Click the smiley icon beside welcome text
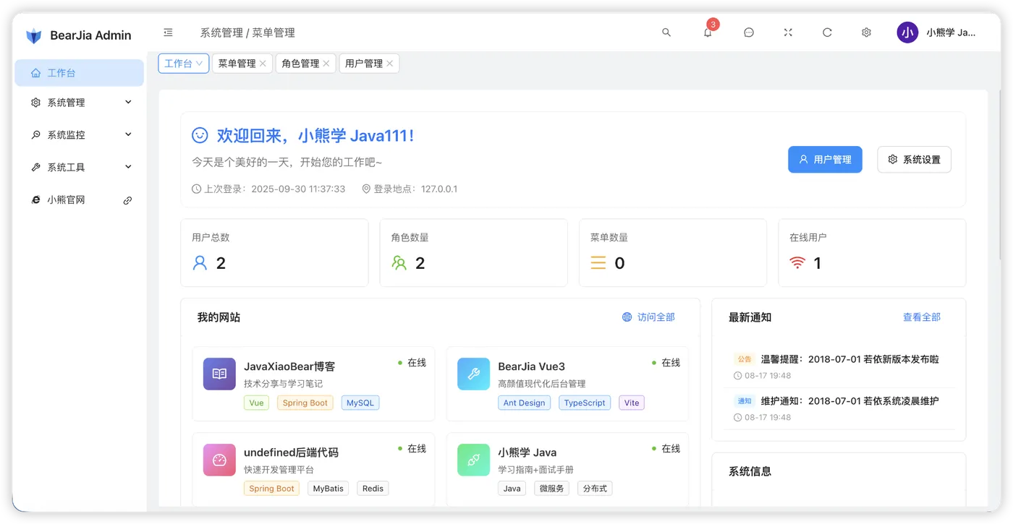This screenshot has width=1013, height=524. 200,135
